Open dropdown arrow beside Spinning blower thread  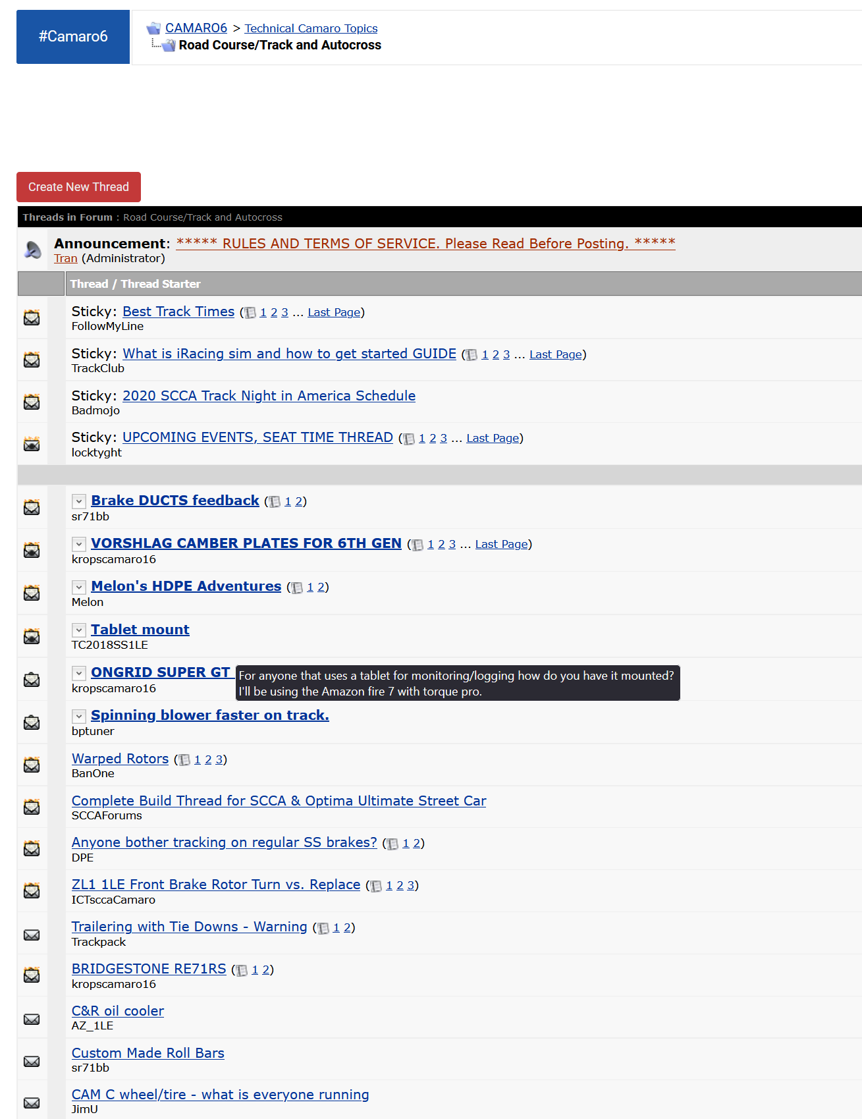(x=79, y=716)
